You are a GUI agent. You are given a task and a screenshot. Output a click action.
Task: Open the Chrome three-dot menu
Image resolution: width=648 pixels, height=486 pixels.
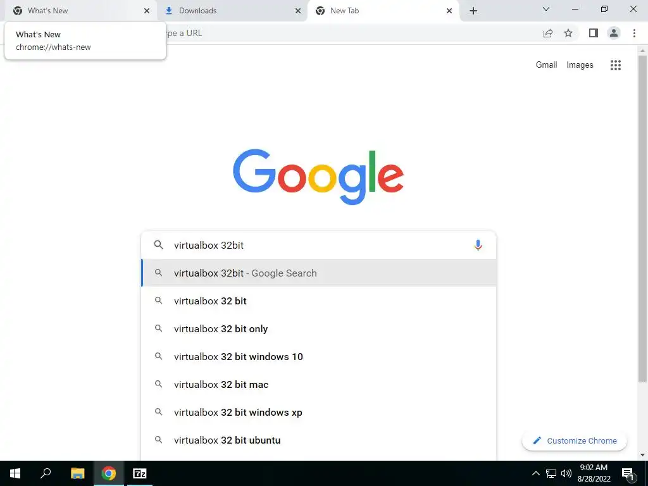634,33
